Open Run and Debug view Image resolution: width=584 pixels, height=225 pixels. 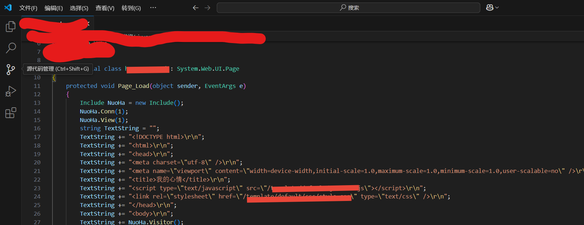11,92
